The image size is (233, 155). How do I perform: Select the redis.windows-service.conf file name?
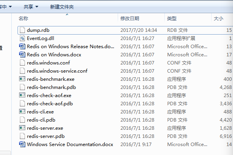pos(57,71)
